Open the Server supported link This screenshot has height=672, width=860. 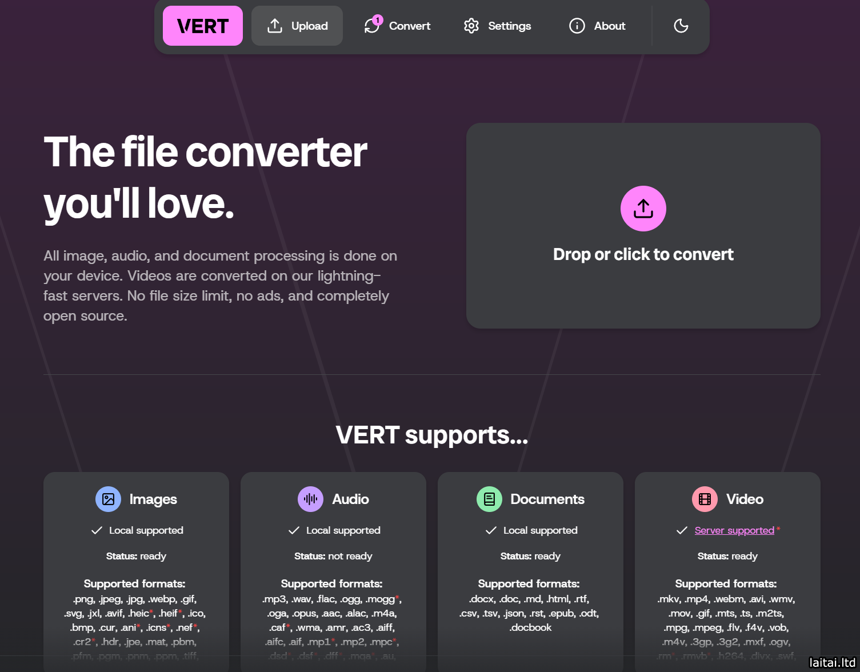[734, 530]
